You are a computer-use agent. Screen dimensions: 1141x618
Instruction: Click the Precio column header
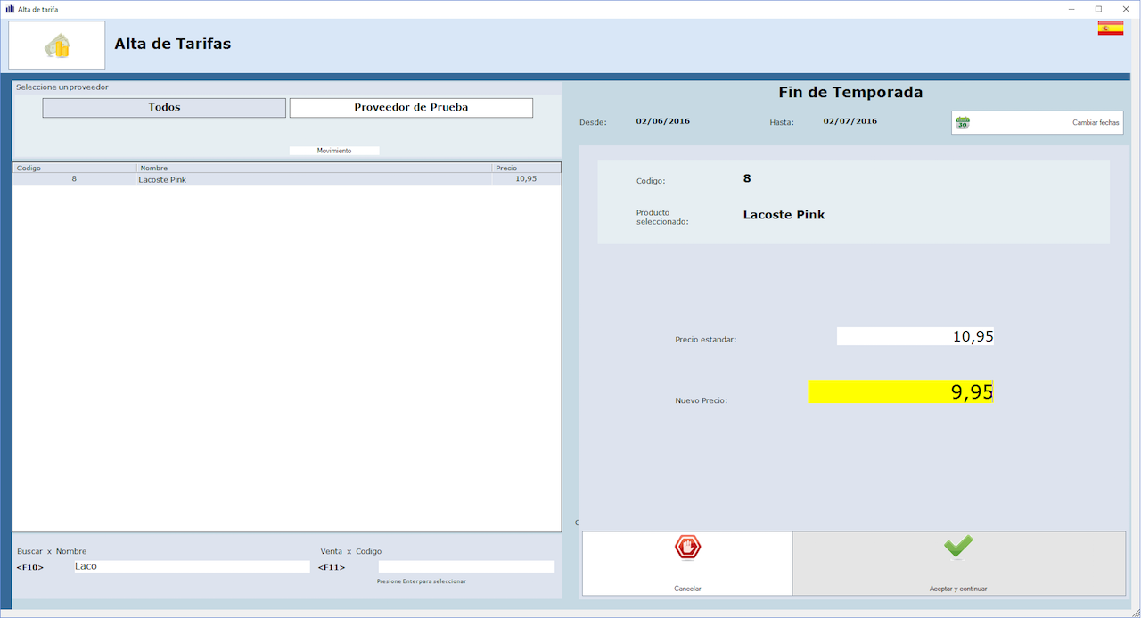[x=526, y=168]
